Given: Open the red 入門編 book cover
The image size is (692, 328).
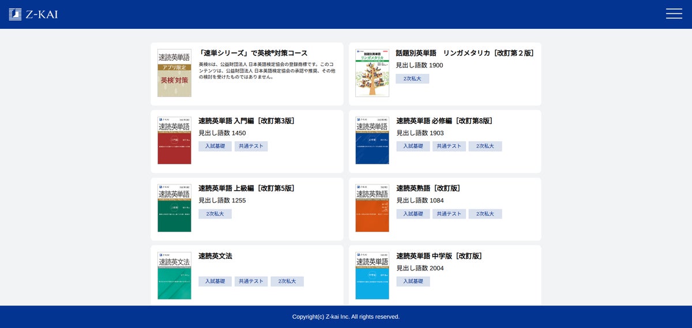Looking at the screenshot, I should tap(174, 141).
